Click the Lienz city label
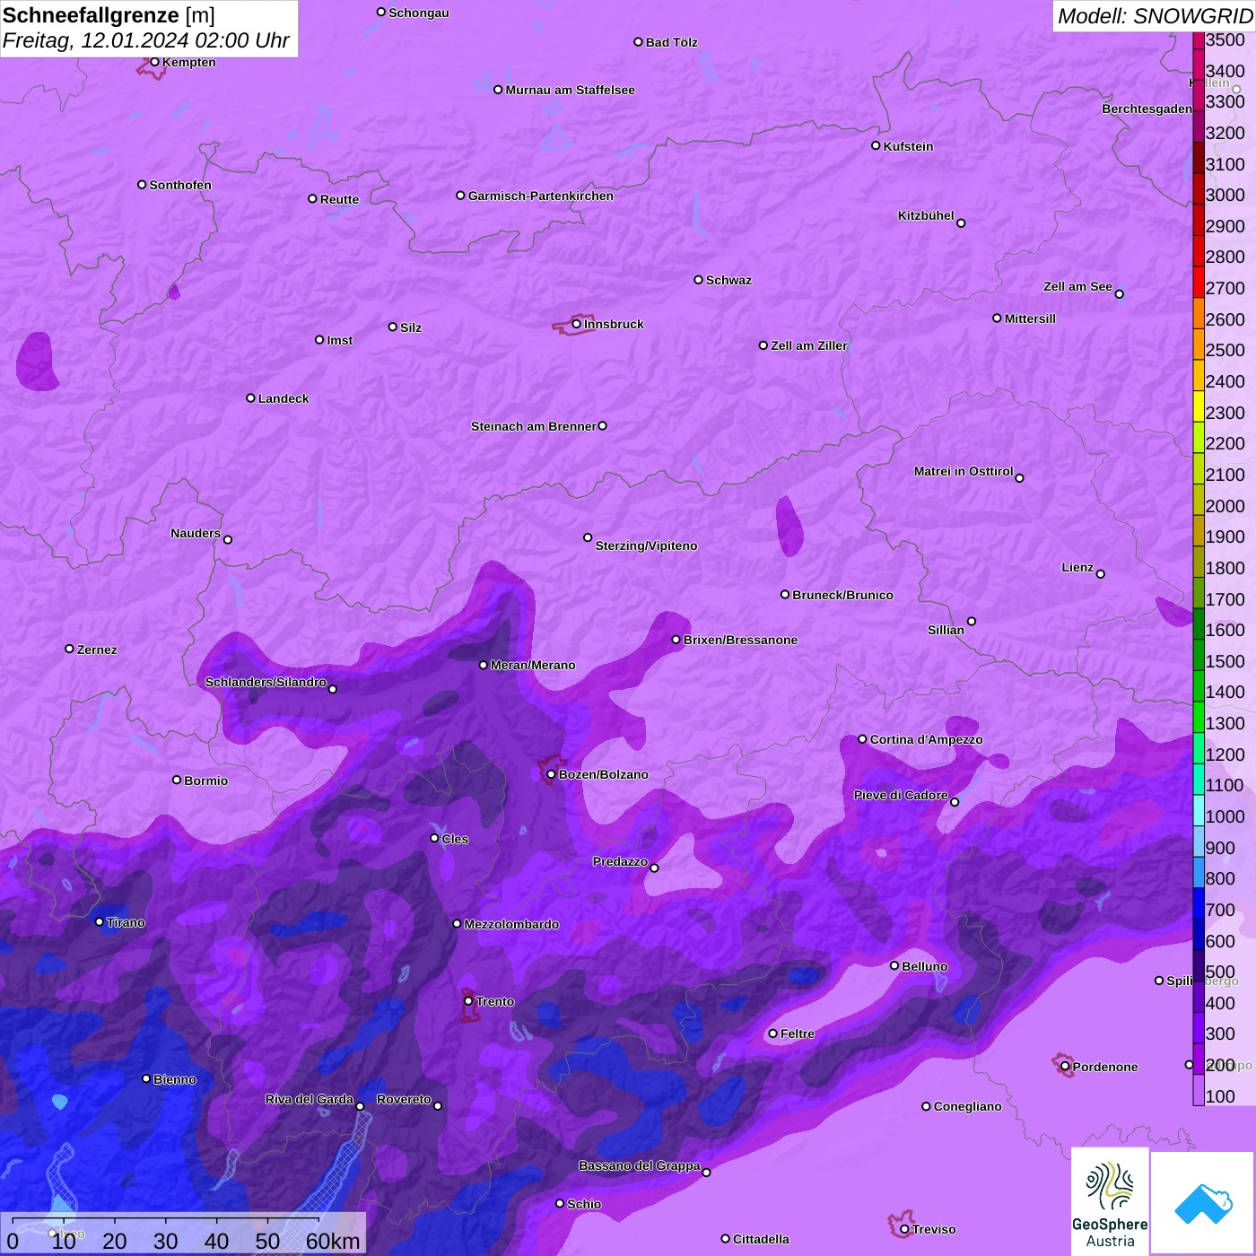Viewport: 1256px width, 1256px height. (x=1077, y=567)
